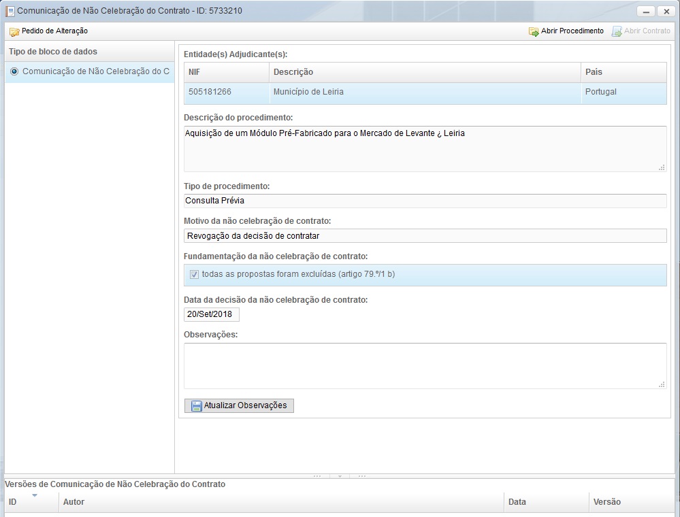
Task: Click the sort arrow on ID column
Action: pyautogui.click(x=35, y=495)
